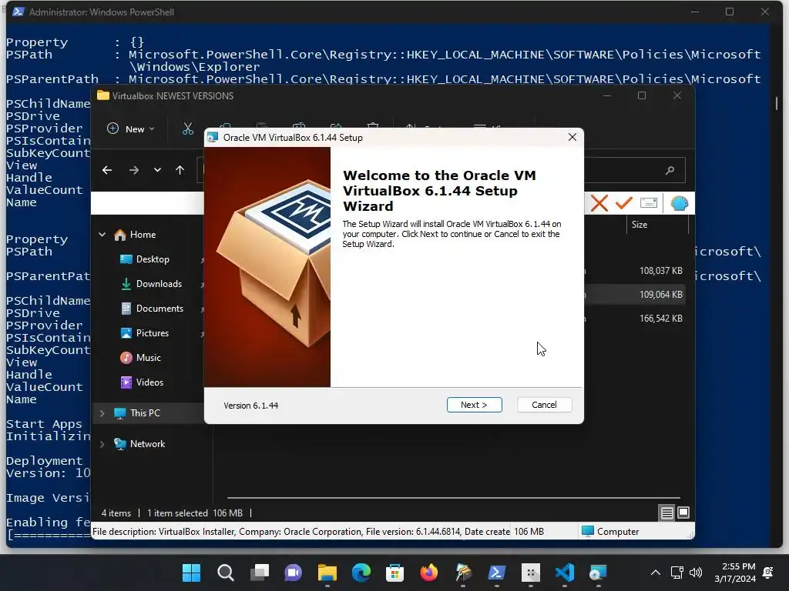Open recent locations dropdown chevron

(157, 170)
